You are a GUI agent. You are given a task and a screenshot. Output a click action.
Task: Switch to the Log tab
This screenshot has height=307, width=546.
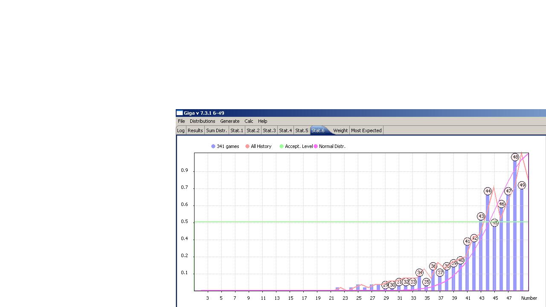pos(181,130)
